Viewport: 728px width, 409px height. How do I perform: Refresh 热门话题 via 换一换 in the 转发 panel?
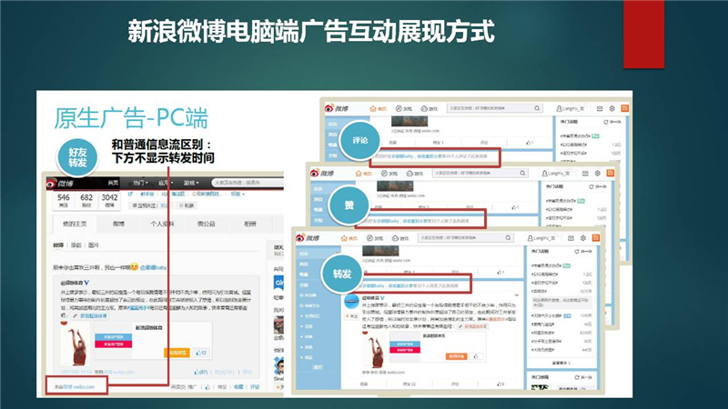click(x=584, y=252)
